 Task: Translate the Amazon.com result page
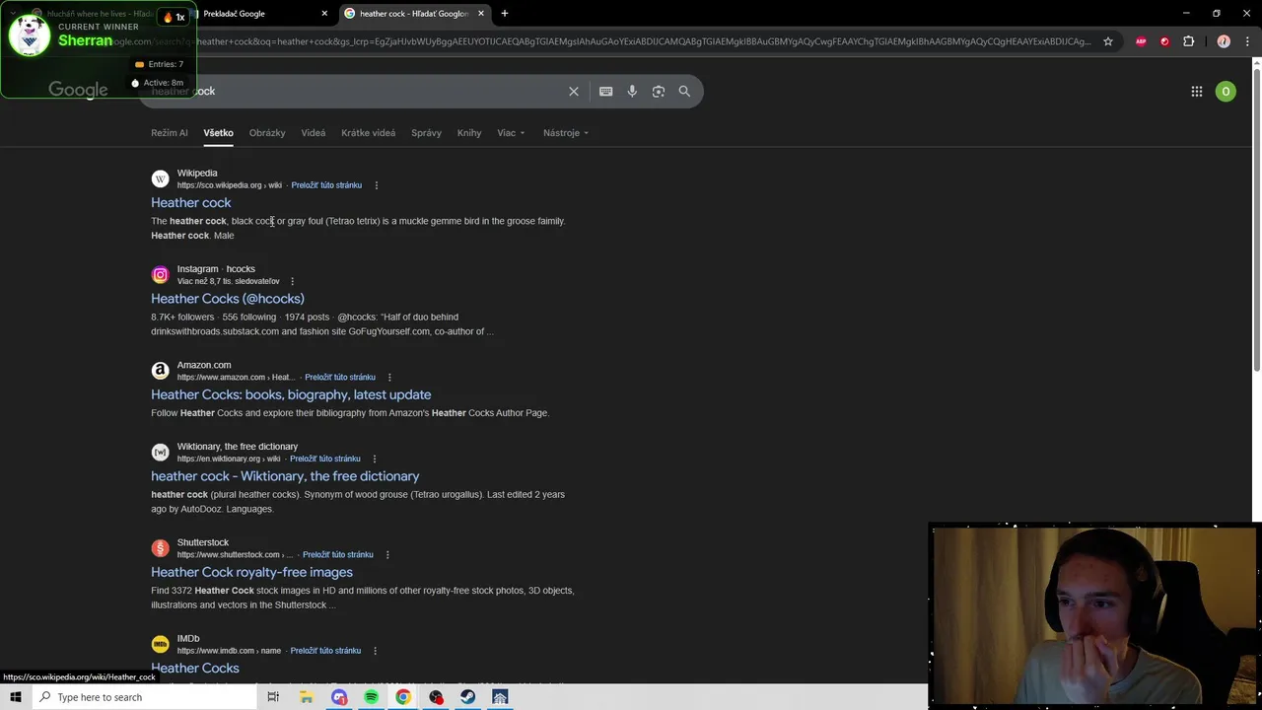point(340,377)
